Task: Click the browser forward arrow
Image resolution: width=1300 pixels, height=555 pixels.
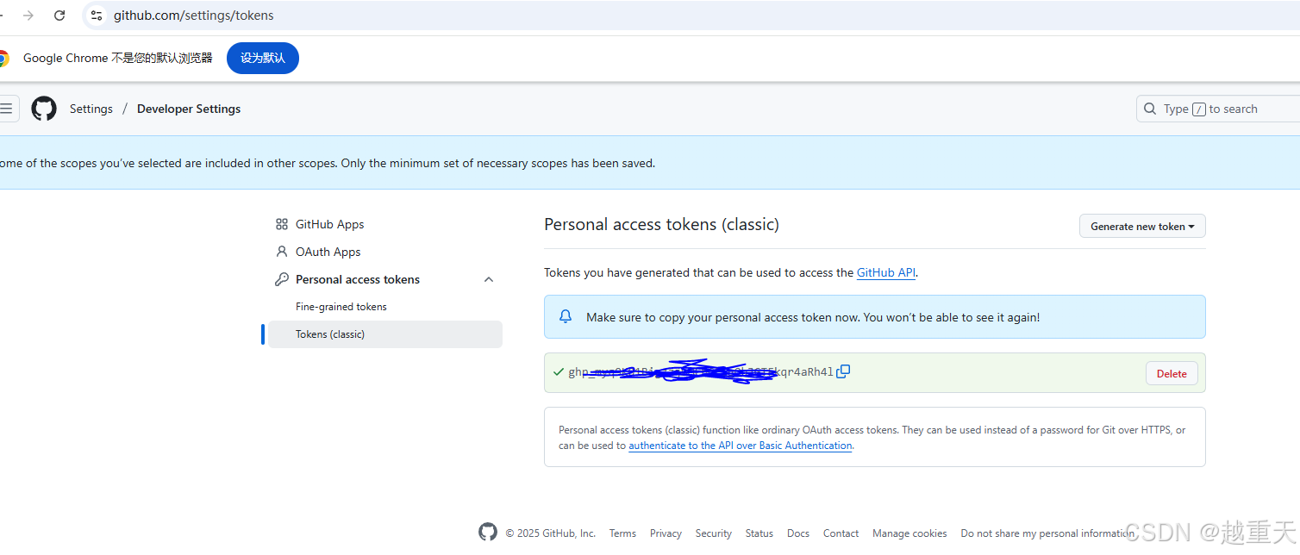Action: click(x=28, y=16)
